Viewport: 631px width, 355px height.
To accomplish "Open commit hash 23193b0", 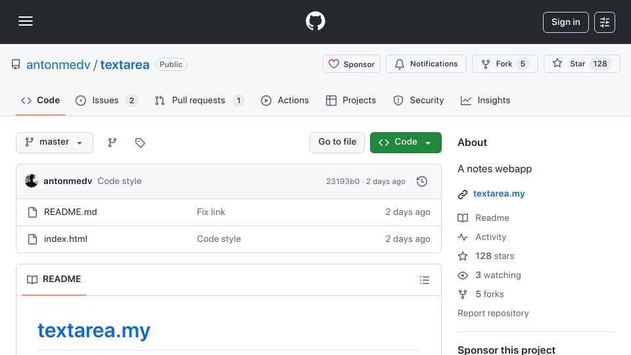I will [x=342, y=181].
